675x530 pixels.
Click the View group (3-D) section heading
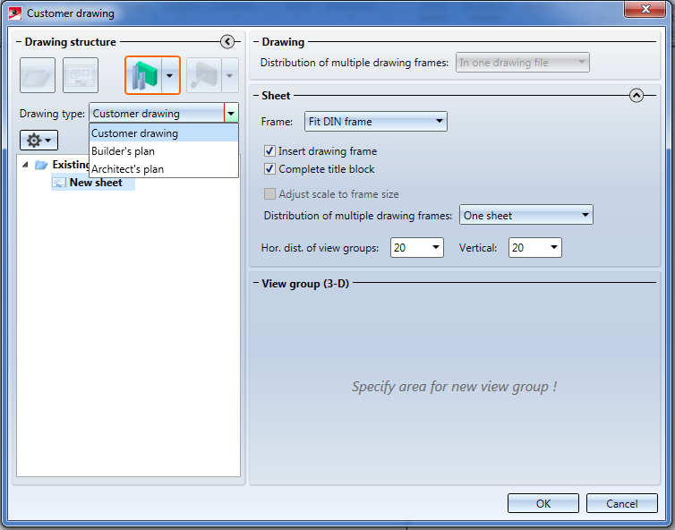point(305,283)
